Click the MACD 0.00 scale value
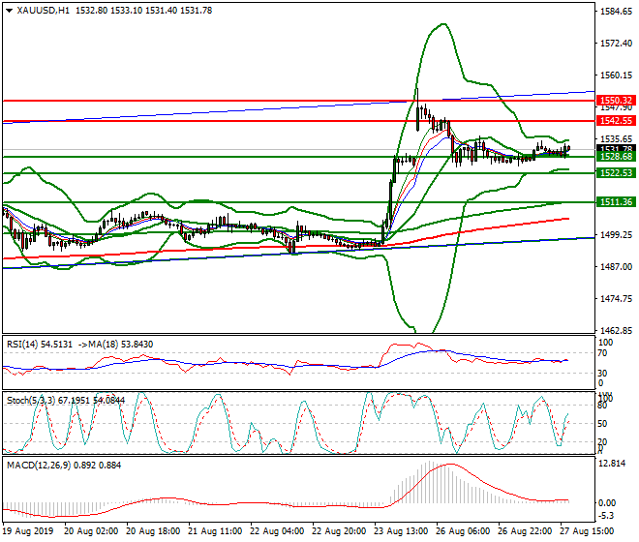Viewport: 639px width, 542px height. point(607,503)
